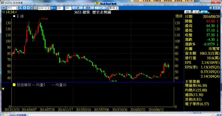Screen dimensions: 222x116
Task: Click the 資本額 value 1063.2(百萬)
Action: [x=210, y=53]
